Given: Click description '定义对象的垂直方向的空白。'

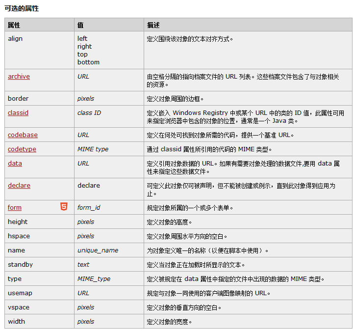Looking at the screenshot, I should (184, 307).
